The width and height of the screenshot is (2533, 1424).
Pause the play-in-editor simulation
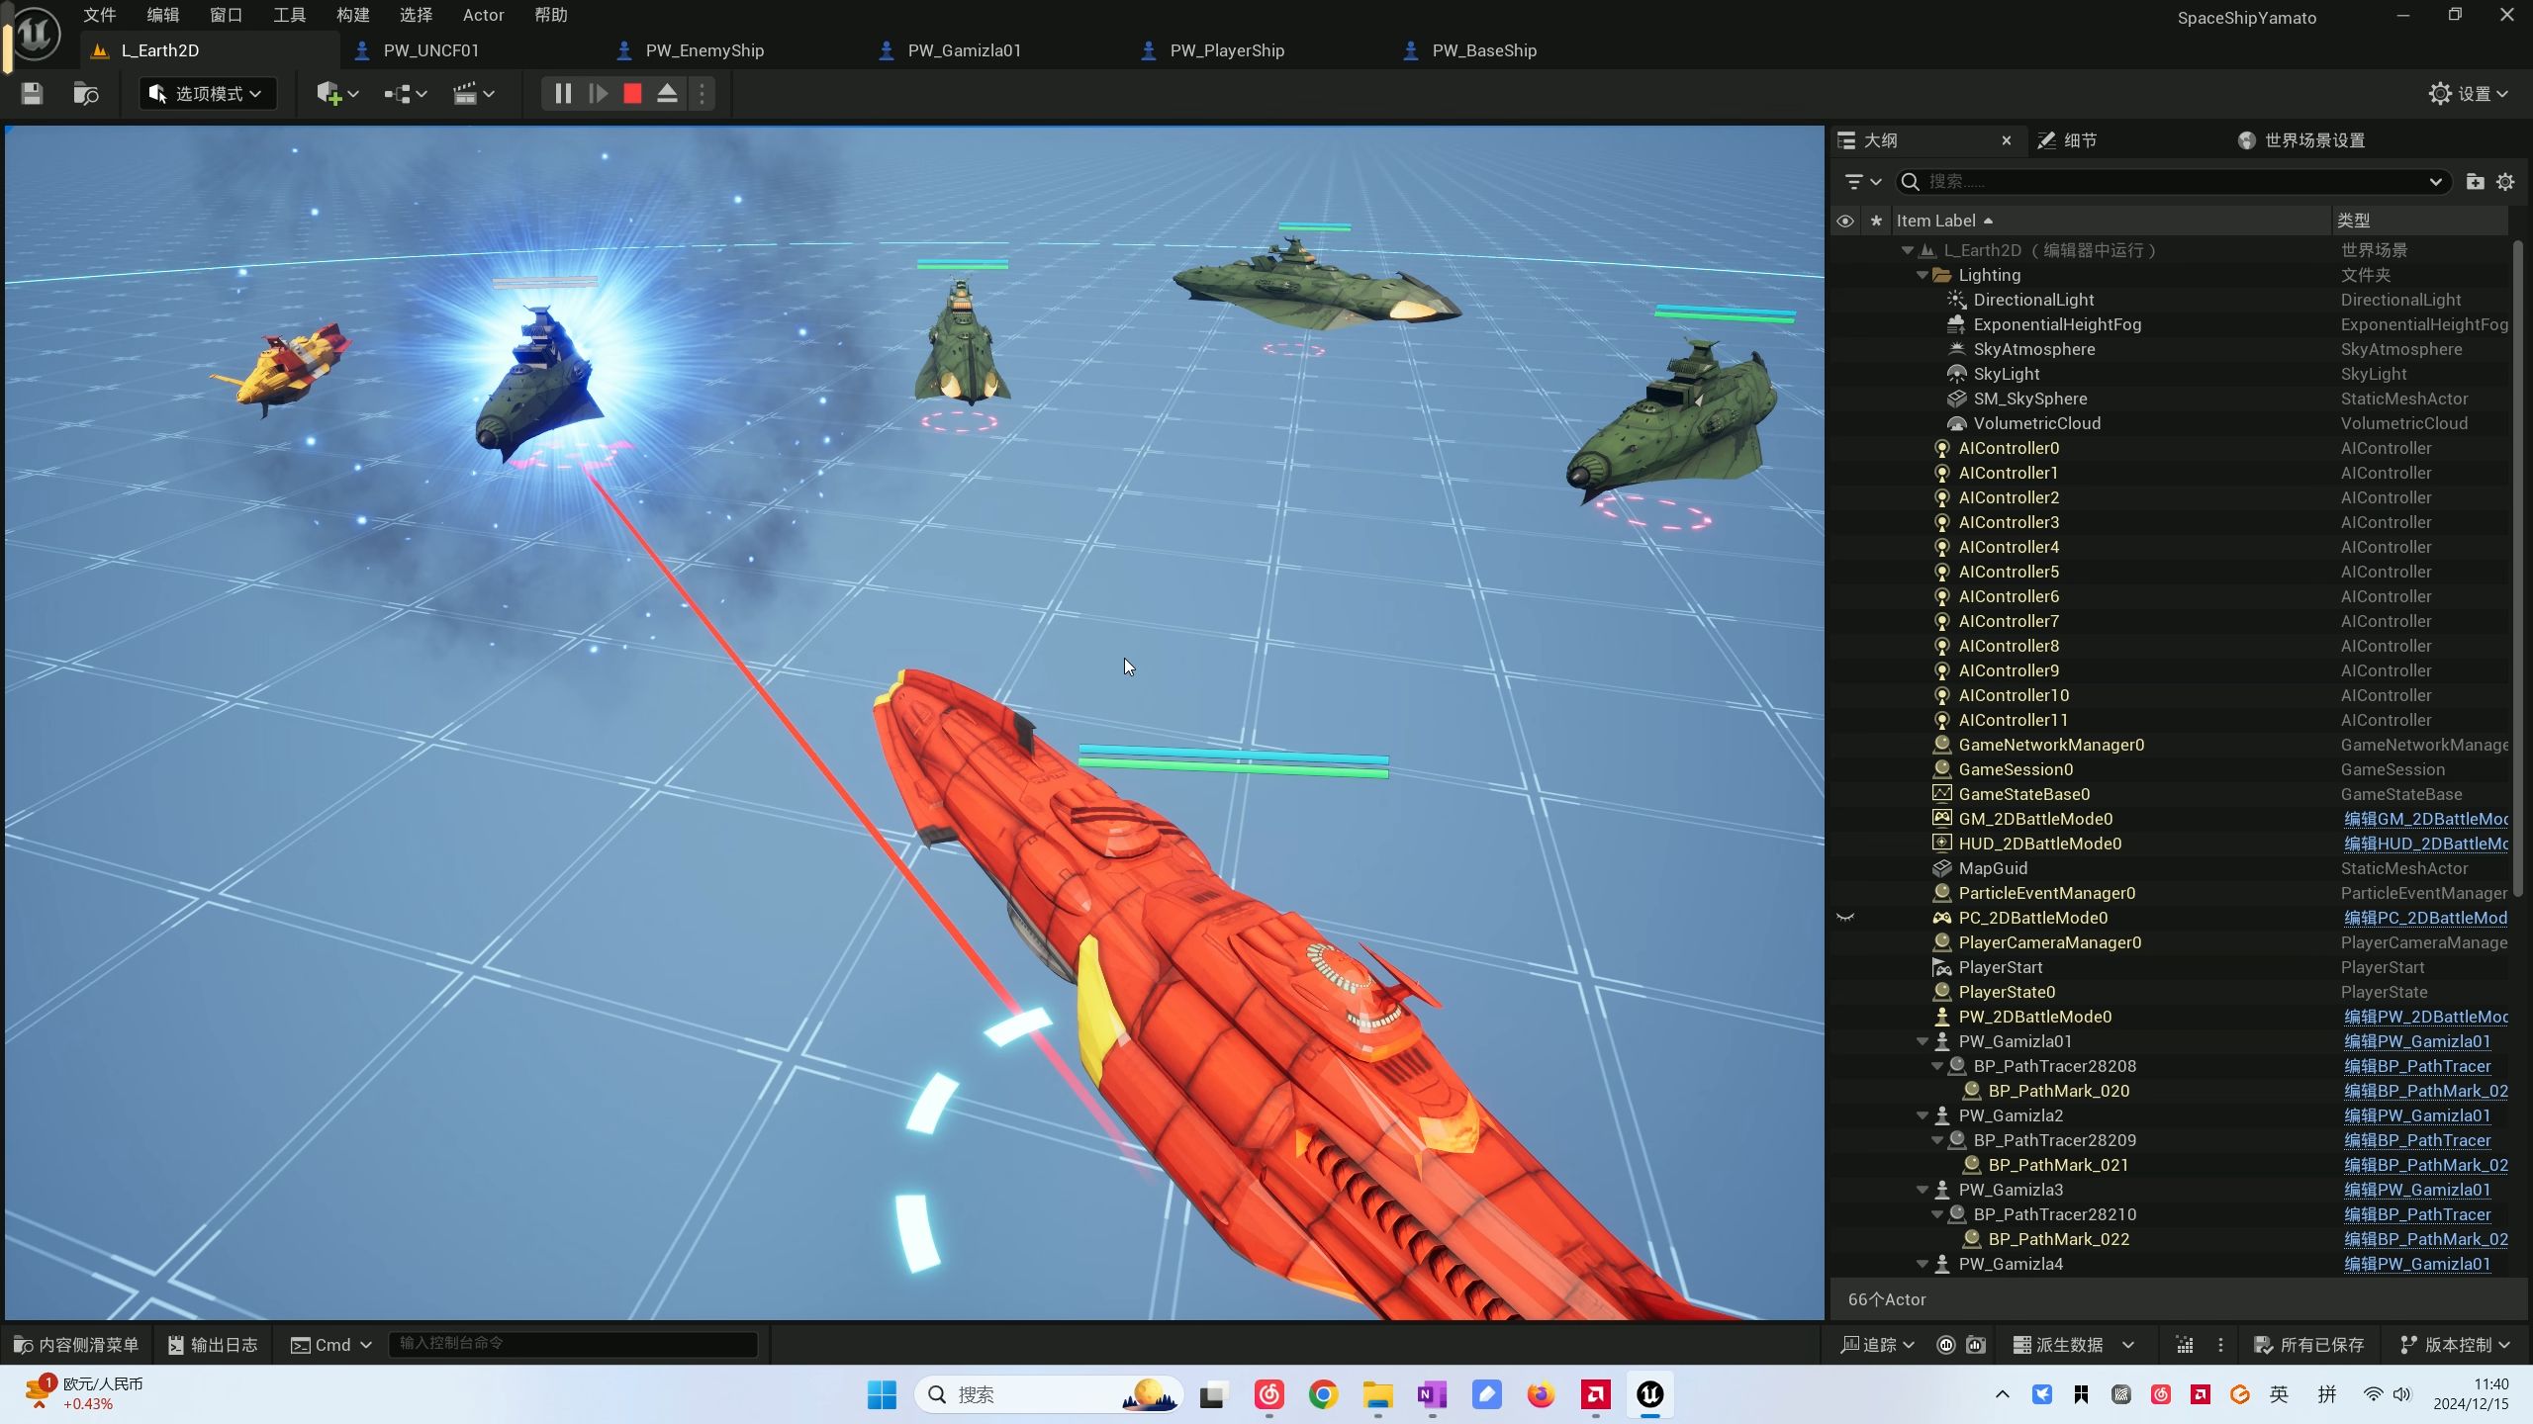coord(563,94)
